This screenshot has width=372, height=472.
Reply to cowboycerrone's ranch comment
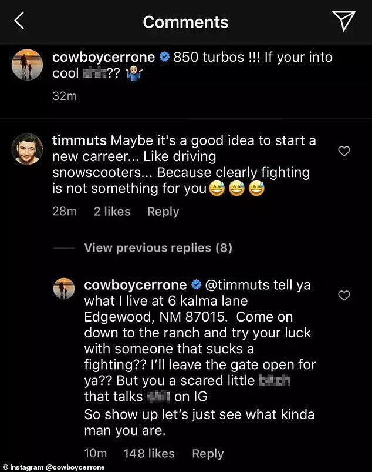point(208,454)
